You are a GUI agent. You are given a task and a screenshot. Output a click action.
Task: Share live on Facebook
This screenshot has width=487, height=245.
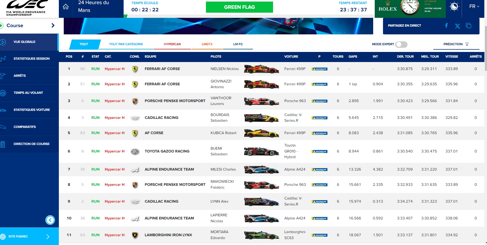[446, 26]
